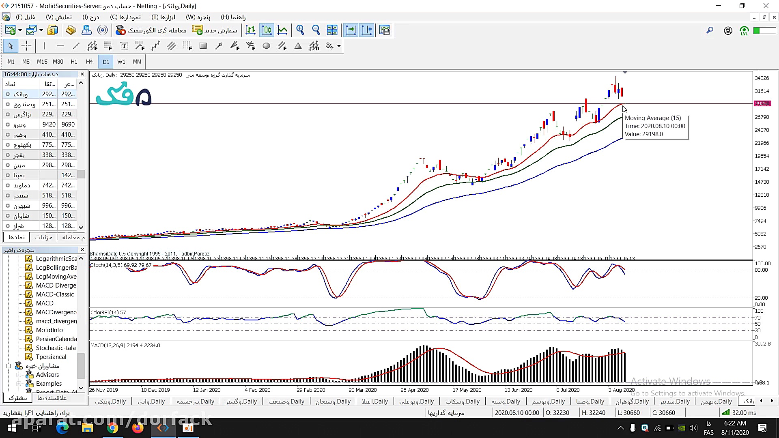Select the crosshair cursor tool
779x438 pixels.
coord(26,46)
